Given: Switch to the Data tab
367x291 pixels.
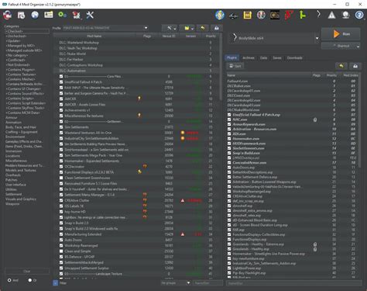Looking at the screenshot, I should (263, 58).
